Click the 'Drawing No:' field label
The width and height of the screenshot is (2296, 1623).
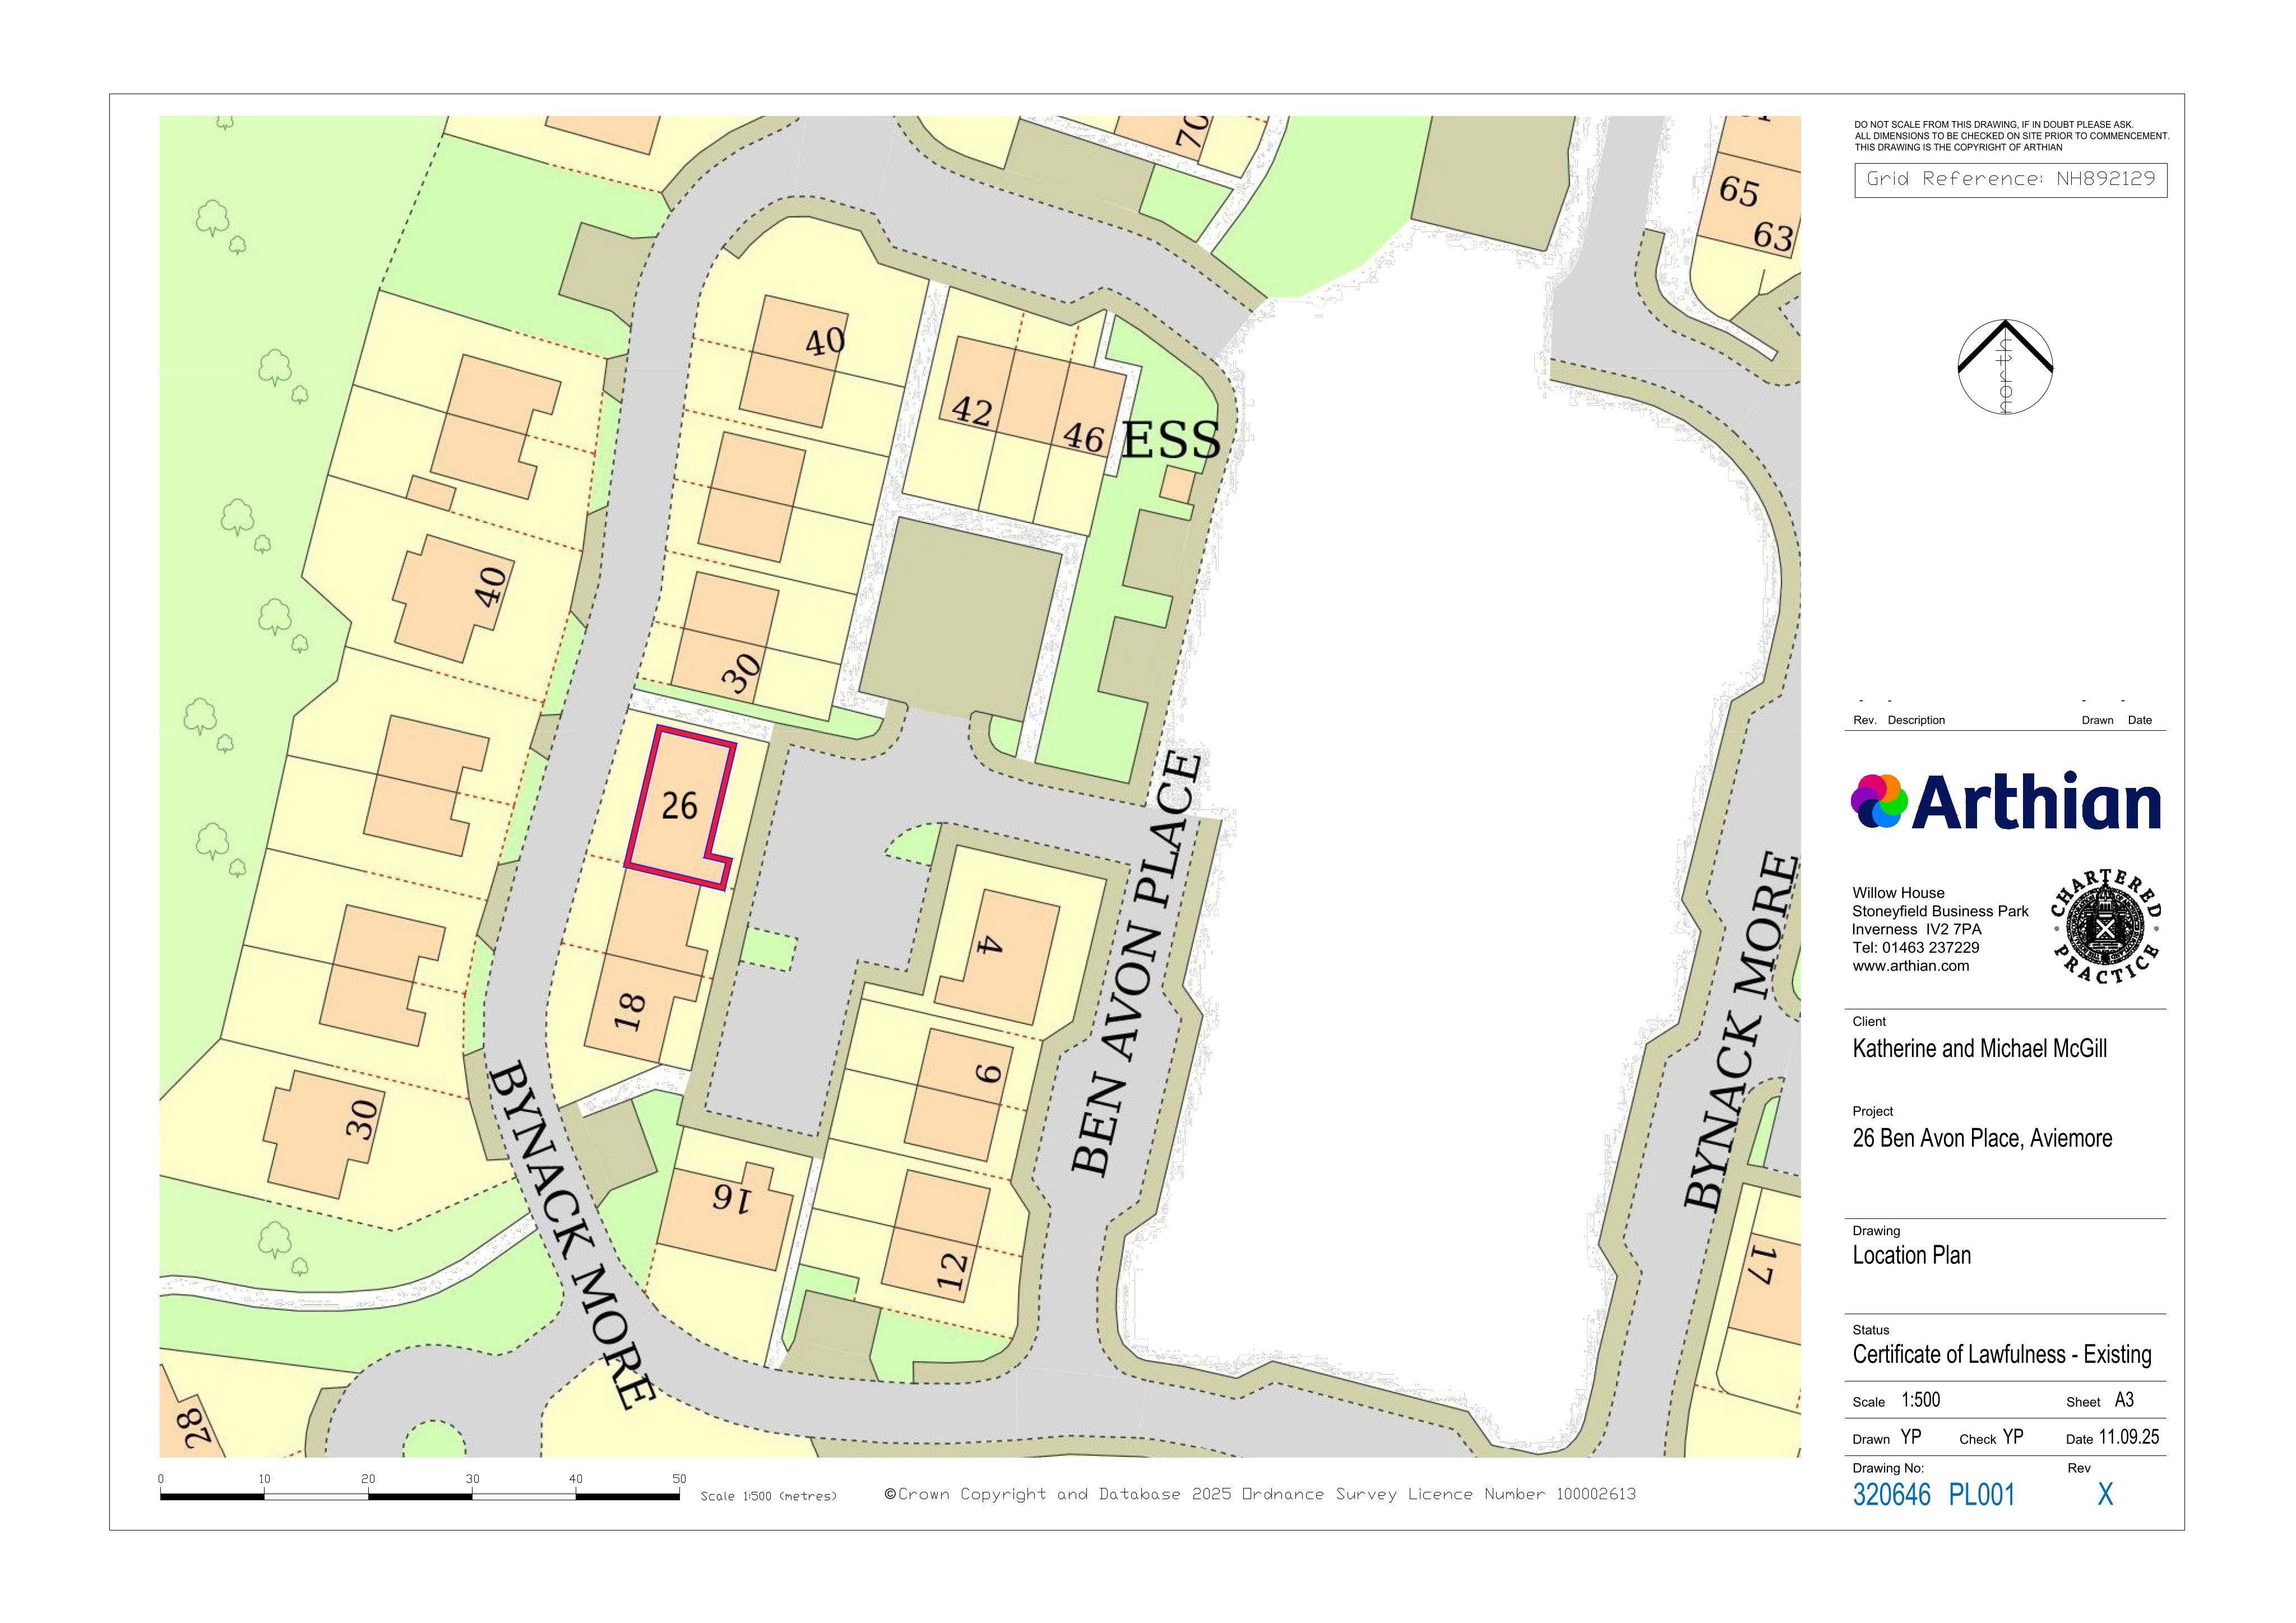[1888, 1469]
